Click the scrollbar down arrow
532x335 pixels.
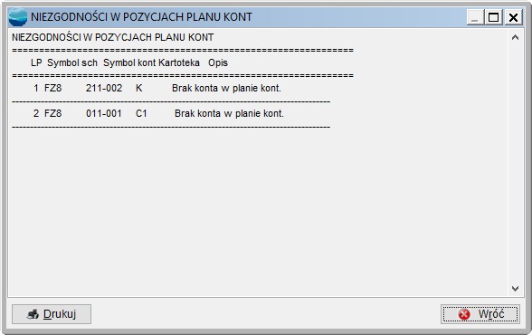(x=515, y=289)
